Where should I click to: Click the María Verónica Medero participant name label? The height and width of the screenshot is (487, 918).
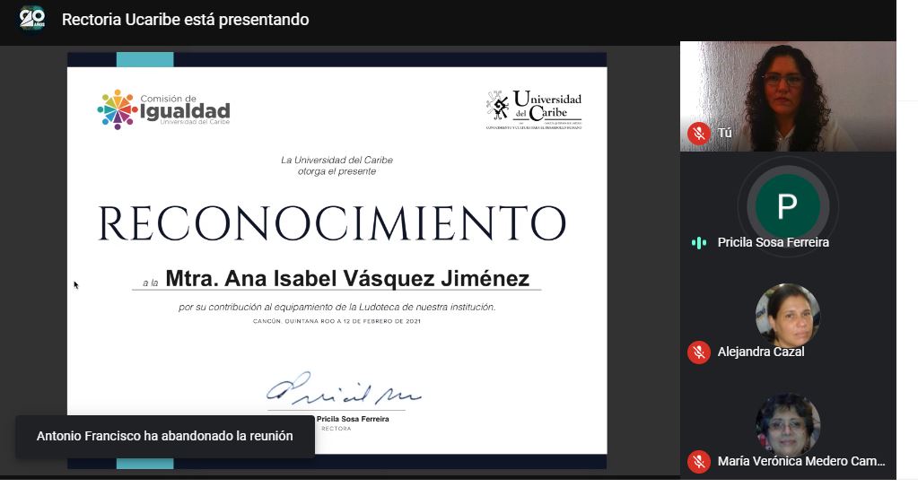800,462
